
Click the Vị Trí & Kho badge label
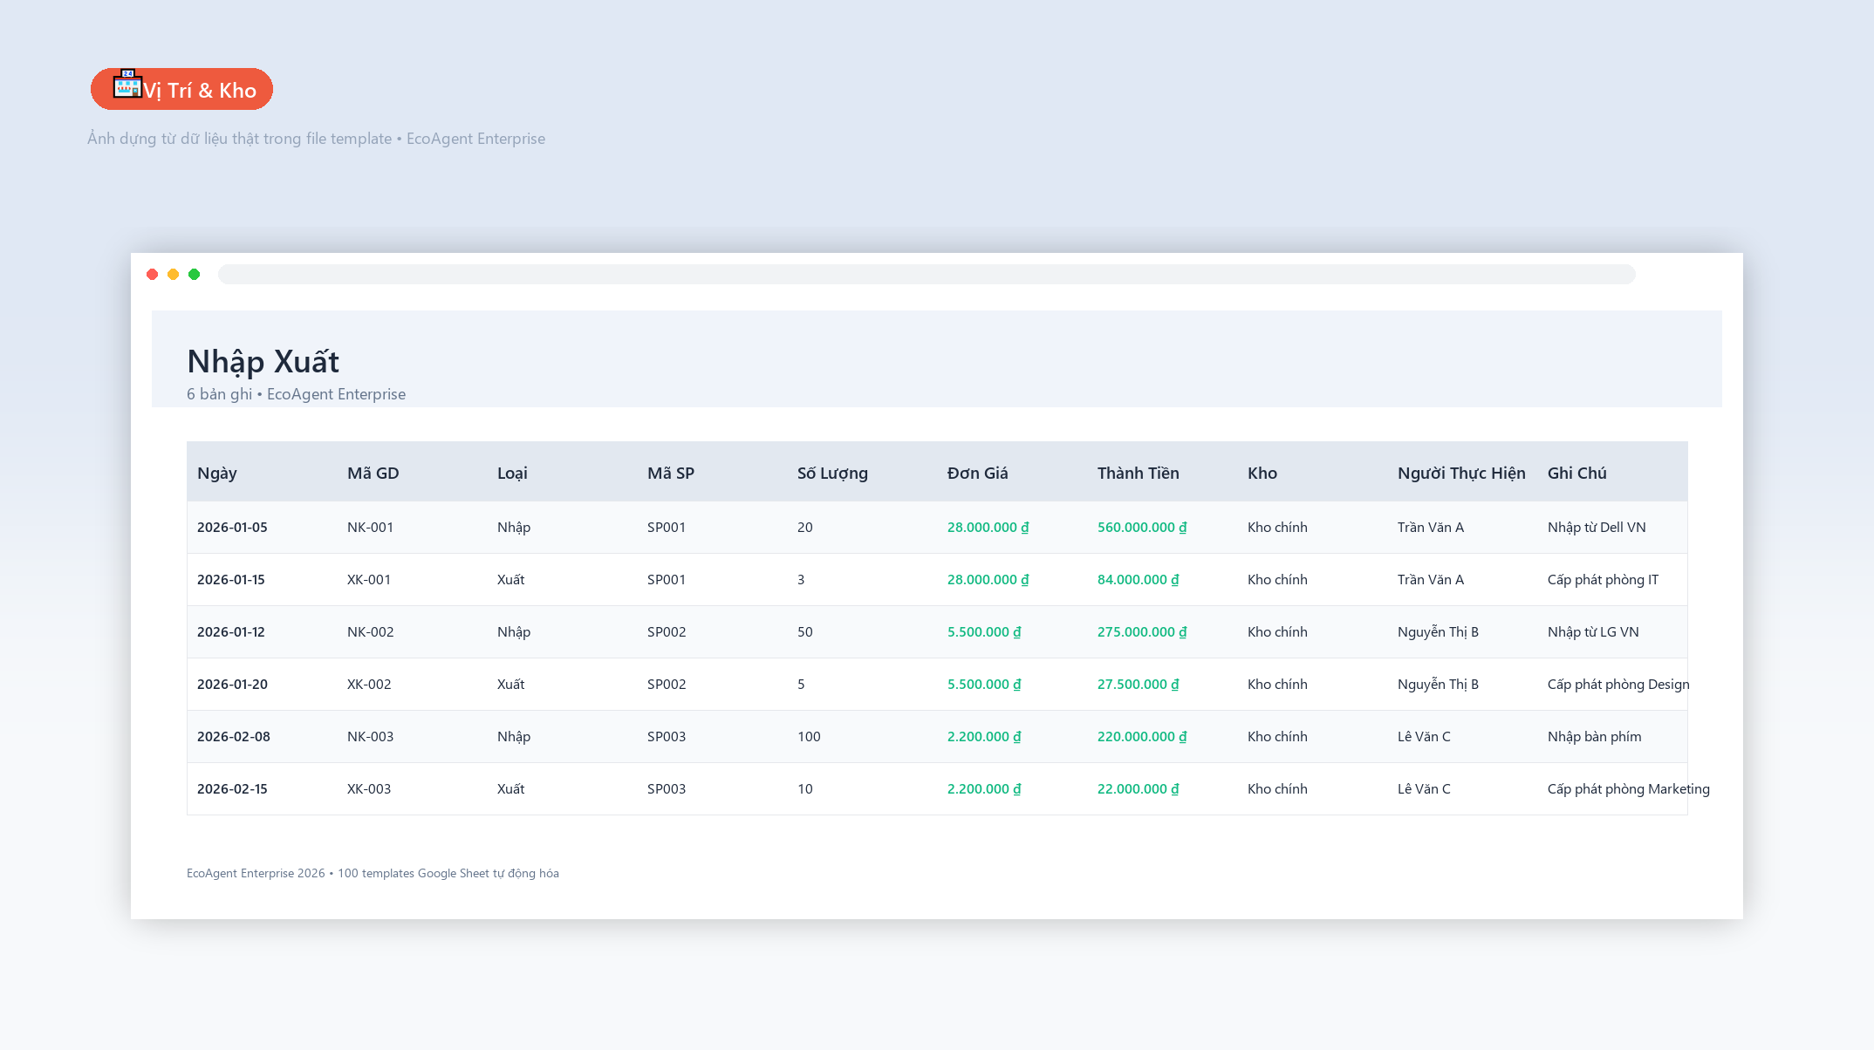point(200,91)
